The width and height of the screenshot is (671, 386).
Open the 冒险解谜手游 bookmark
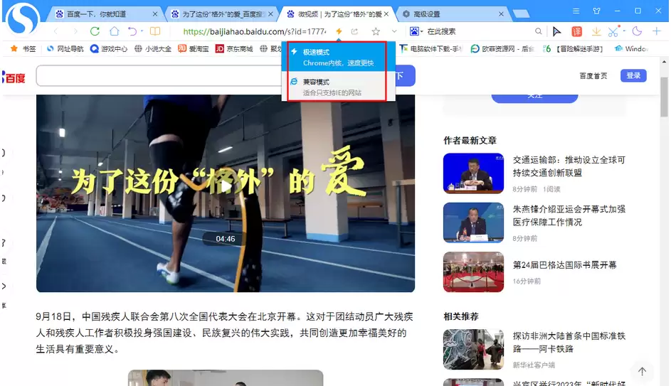[573, 49]
